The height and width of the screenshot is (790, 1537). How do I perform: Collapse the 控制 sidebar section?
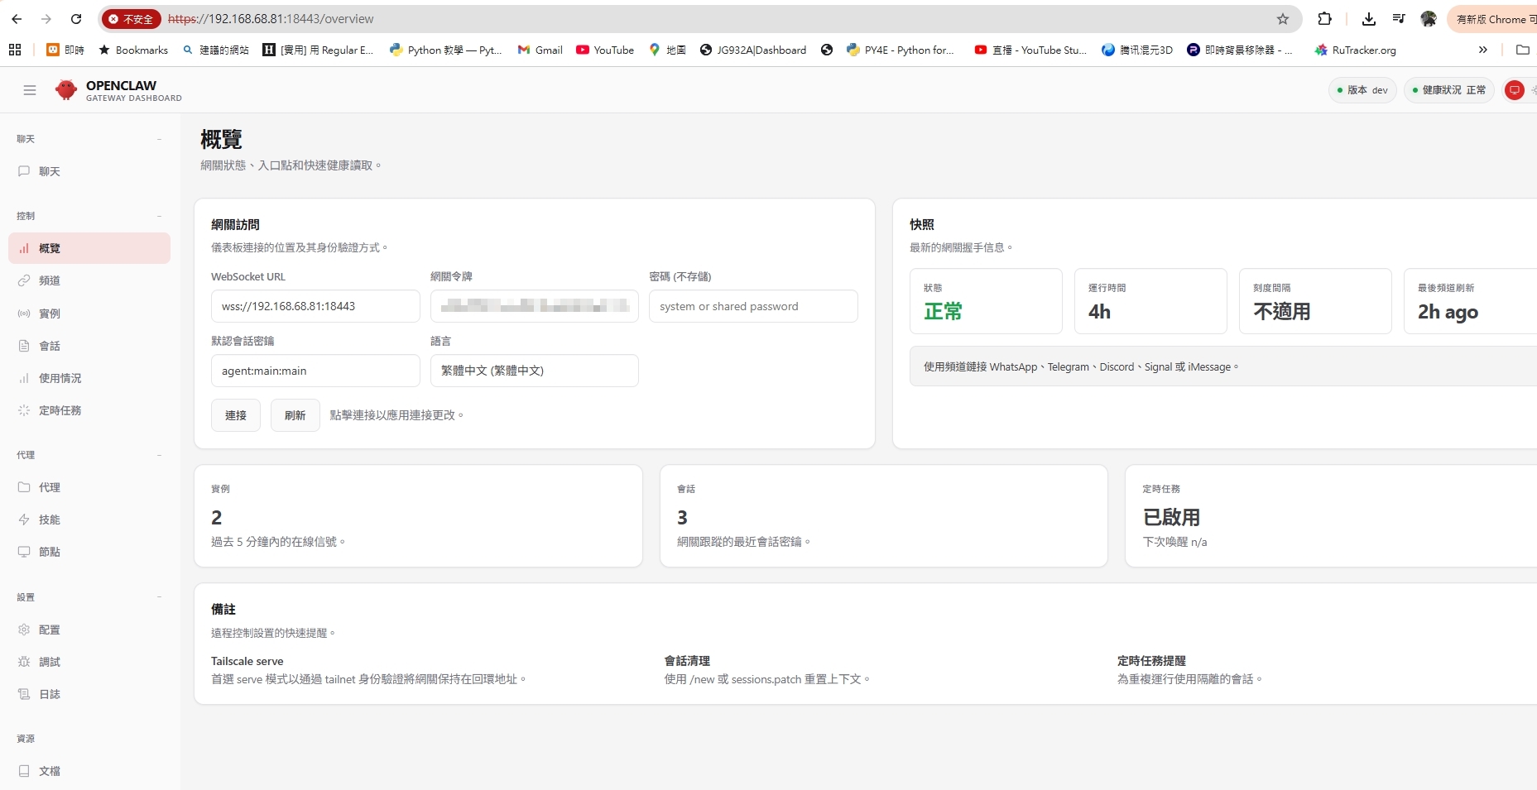(159, 216)
